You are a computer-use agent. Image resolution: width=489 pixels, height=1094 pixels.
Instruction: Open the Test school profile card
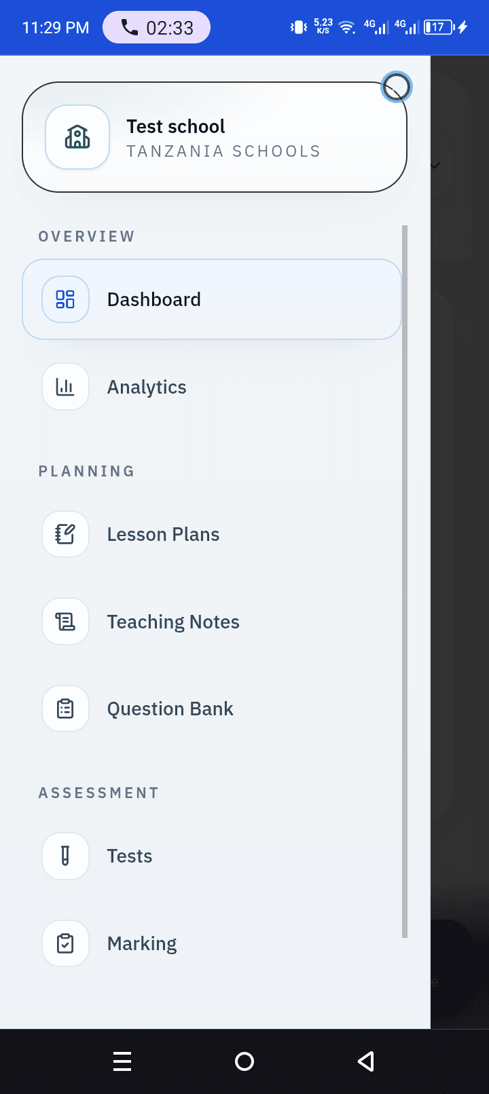(215, 137)
